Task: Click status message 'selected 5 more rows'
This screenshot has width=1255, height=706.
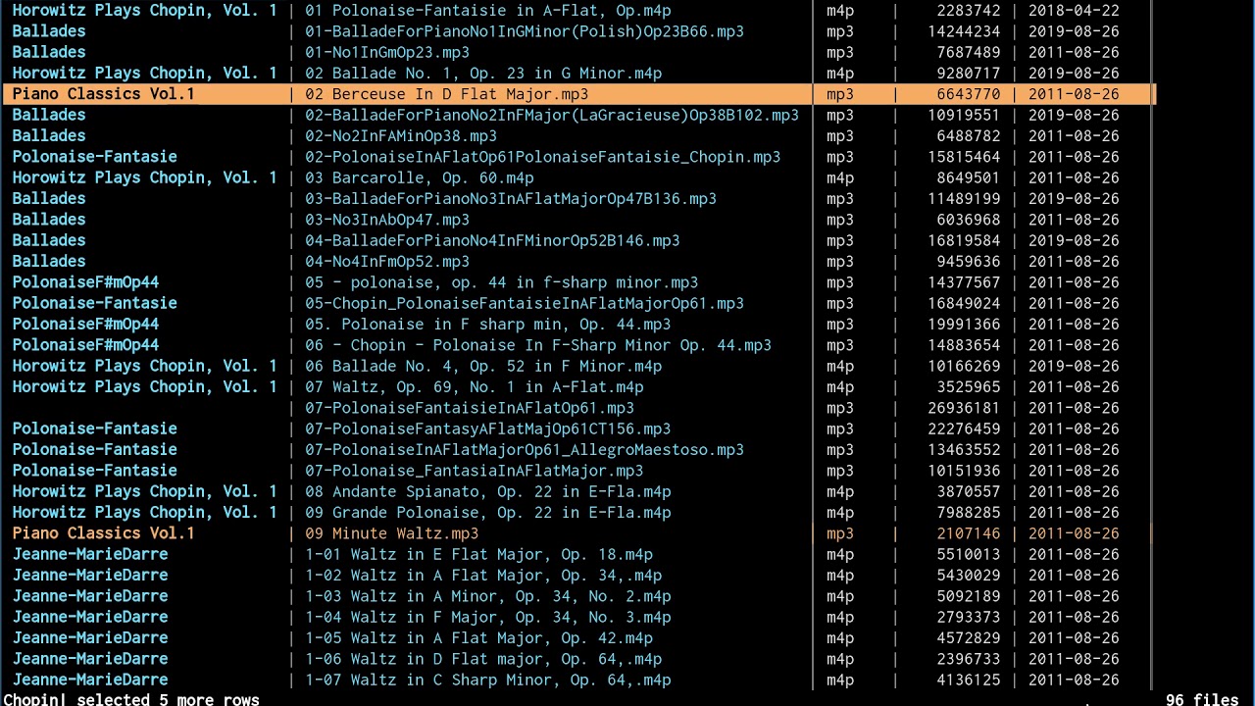Action: pos(168,699)
